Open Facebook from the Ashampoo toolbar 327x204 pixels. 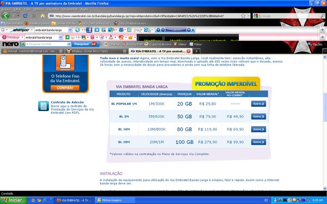coord(89,30)
